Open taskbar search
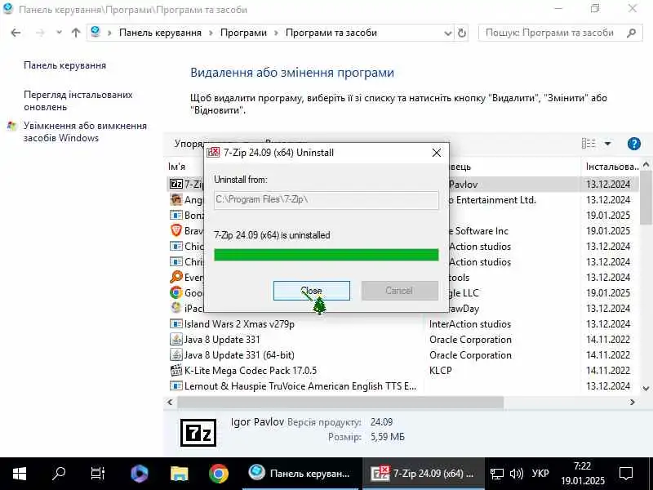653x490 pixels. tap(59, 474)
